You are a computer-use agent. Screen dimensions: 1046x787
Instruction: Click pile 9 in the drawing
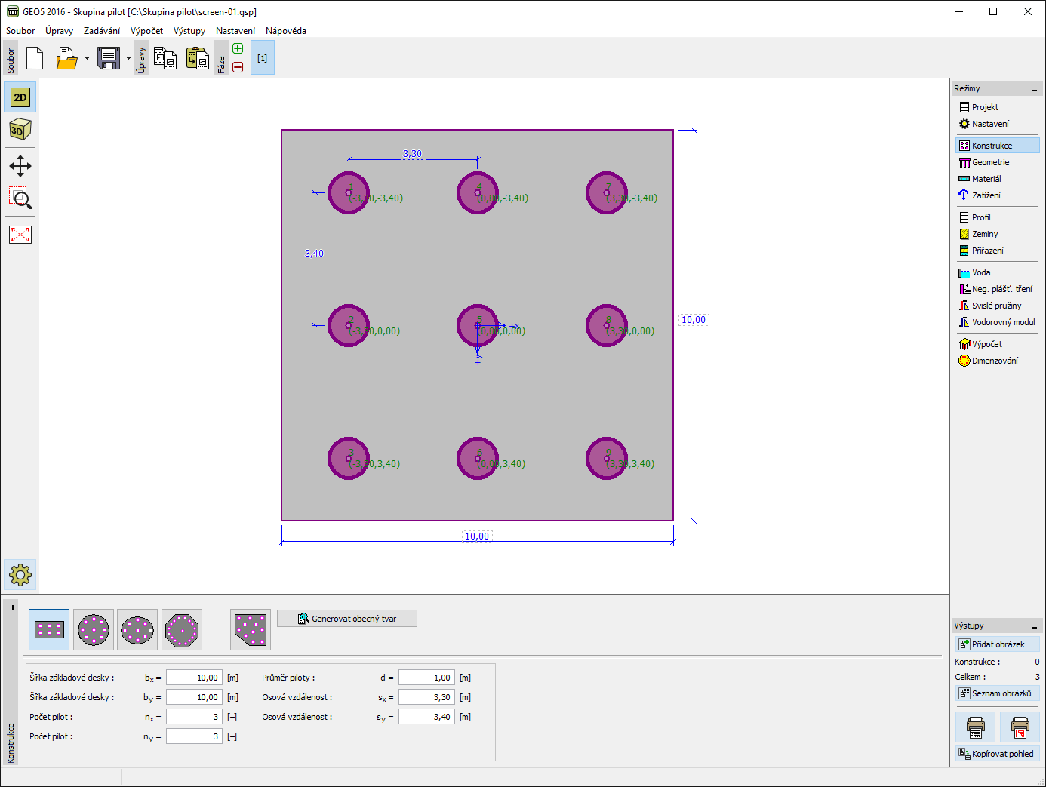tap(606, 458)
